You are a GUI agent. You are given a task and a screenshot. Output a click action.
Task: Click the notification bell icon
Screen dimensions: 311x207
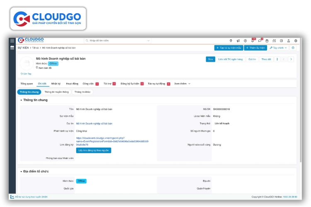(x=253, y=41)
